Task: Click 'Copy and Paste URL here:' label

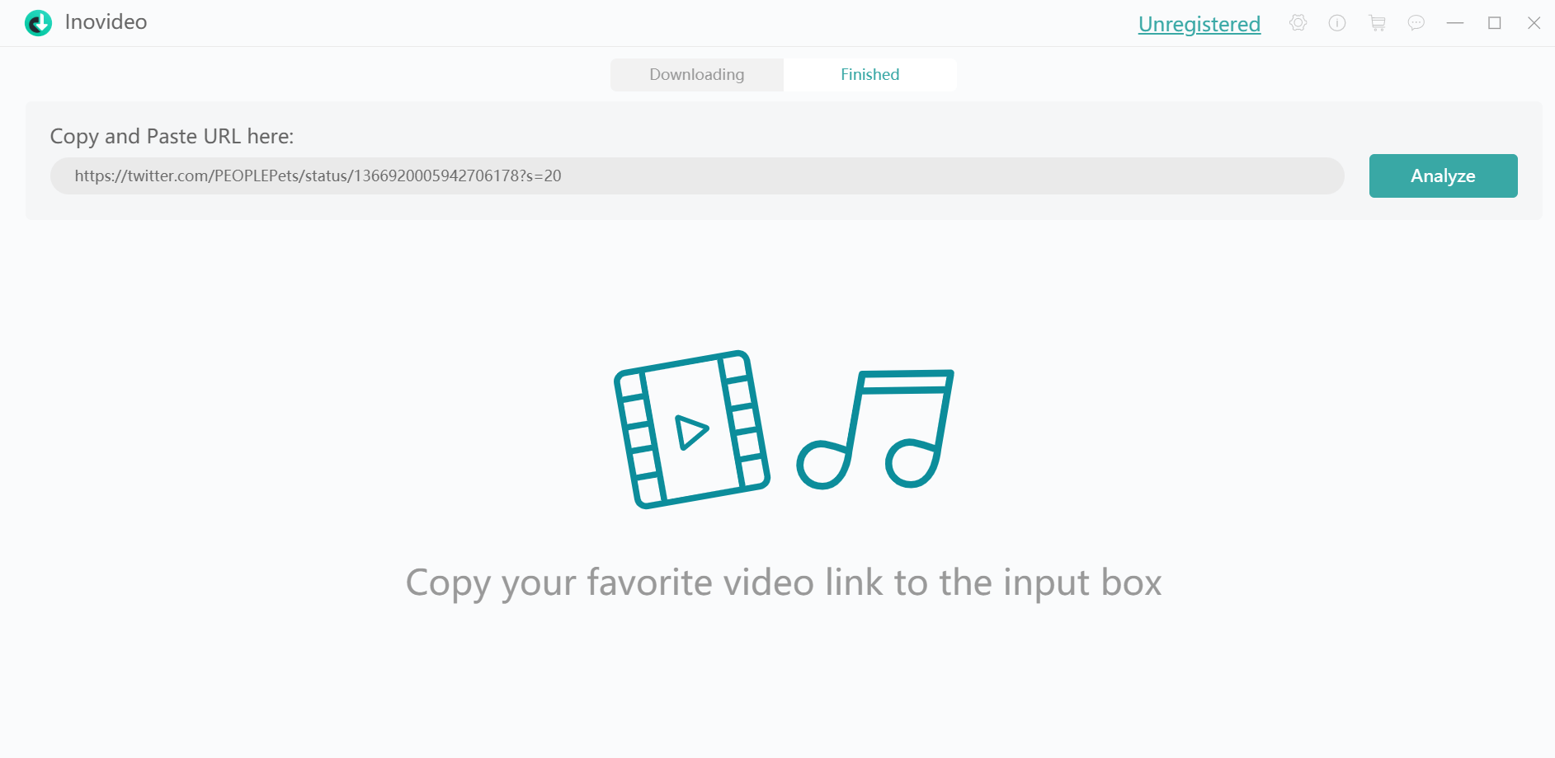Action: (x=172, y=136)
